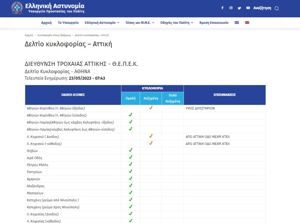Open the Twitter icon in the header

(x=239, y=8)
